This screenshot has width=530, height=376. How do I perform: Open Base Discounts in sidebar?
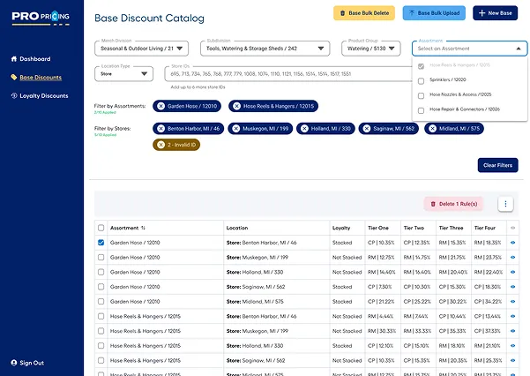coord(36,78)
